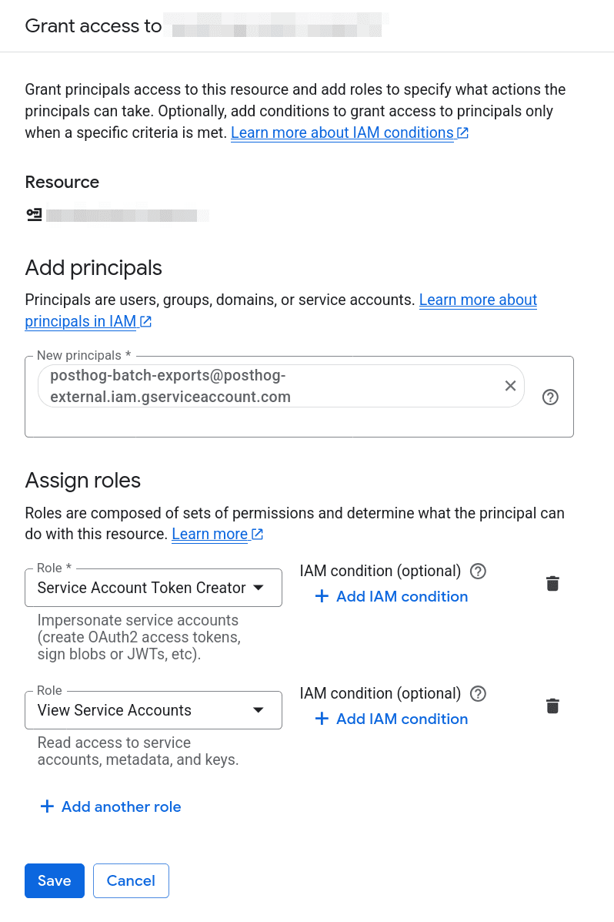Click 'Learn more' under the Assign roles description
The image size is (614, 922).
point(209,534)
